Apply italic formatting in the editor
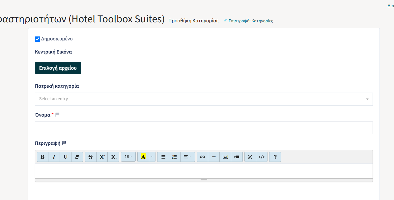The image size is (394, 200). [54, 157]
